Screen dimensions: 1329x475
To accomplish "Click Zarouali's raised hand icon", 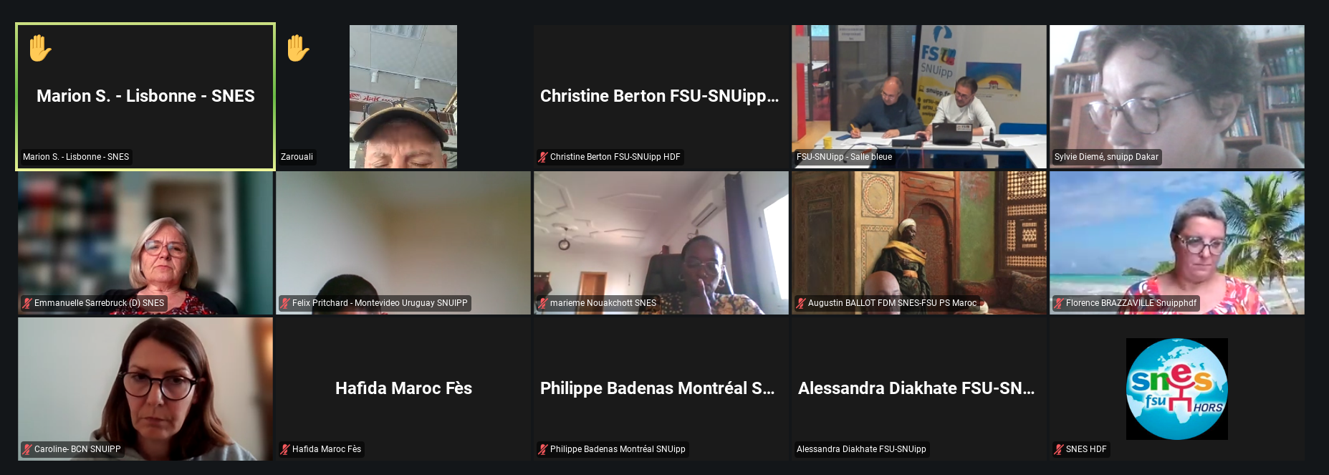I will point(298,49).
